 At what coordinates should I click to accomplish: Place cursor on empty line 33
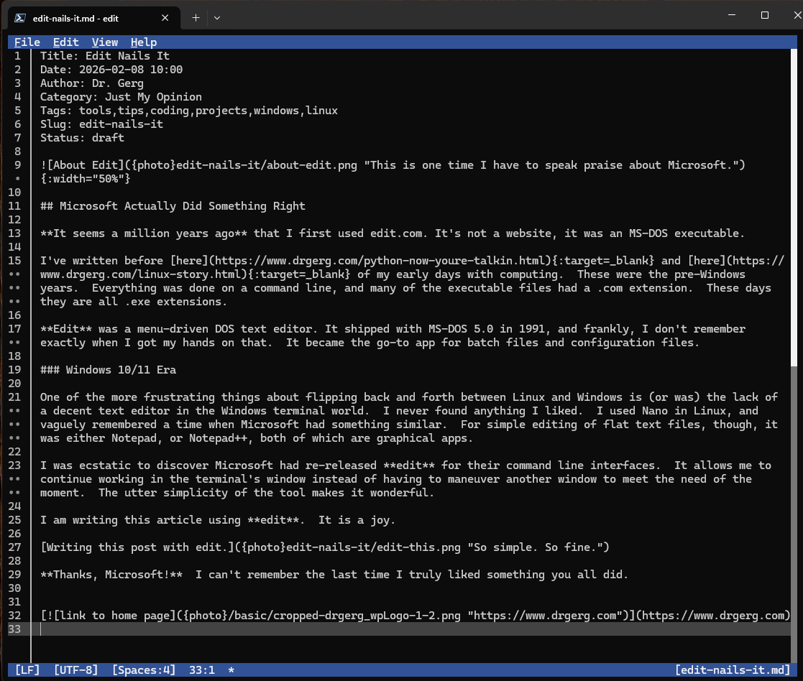tap(359, 629)
